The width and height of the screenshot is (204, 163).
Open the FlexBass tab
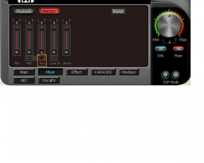129,72
